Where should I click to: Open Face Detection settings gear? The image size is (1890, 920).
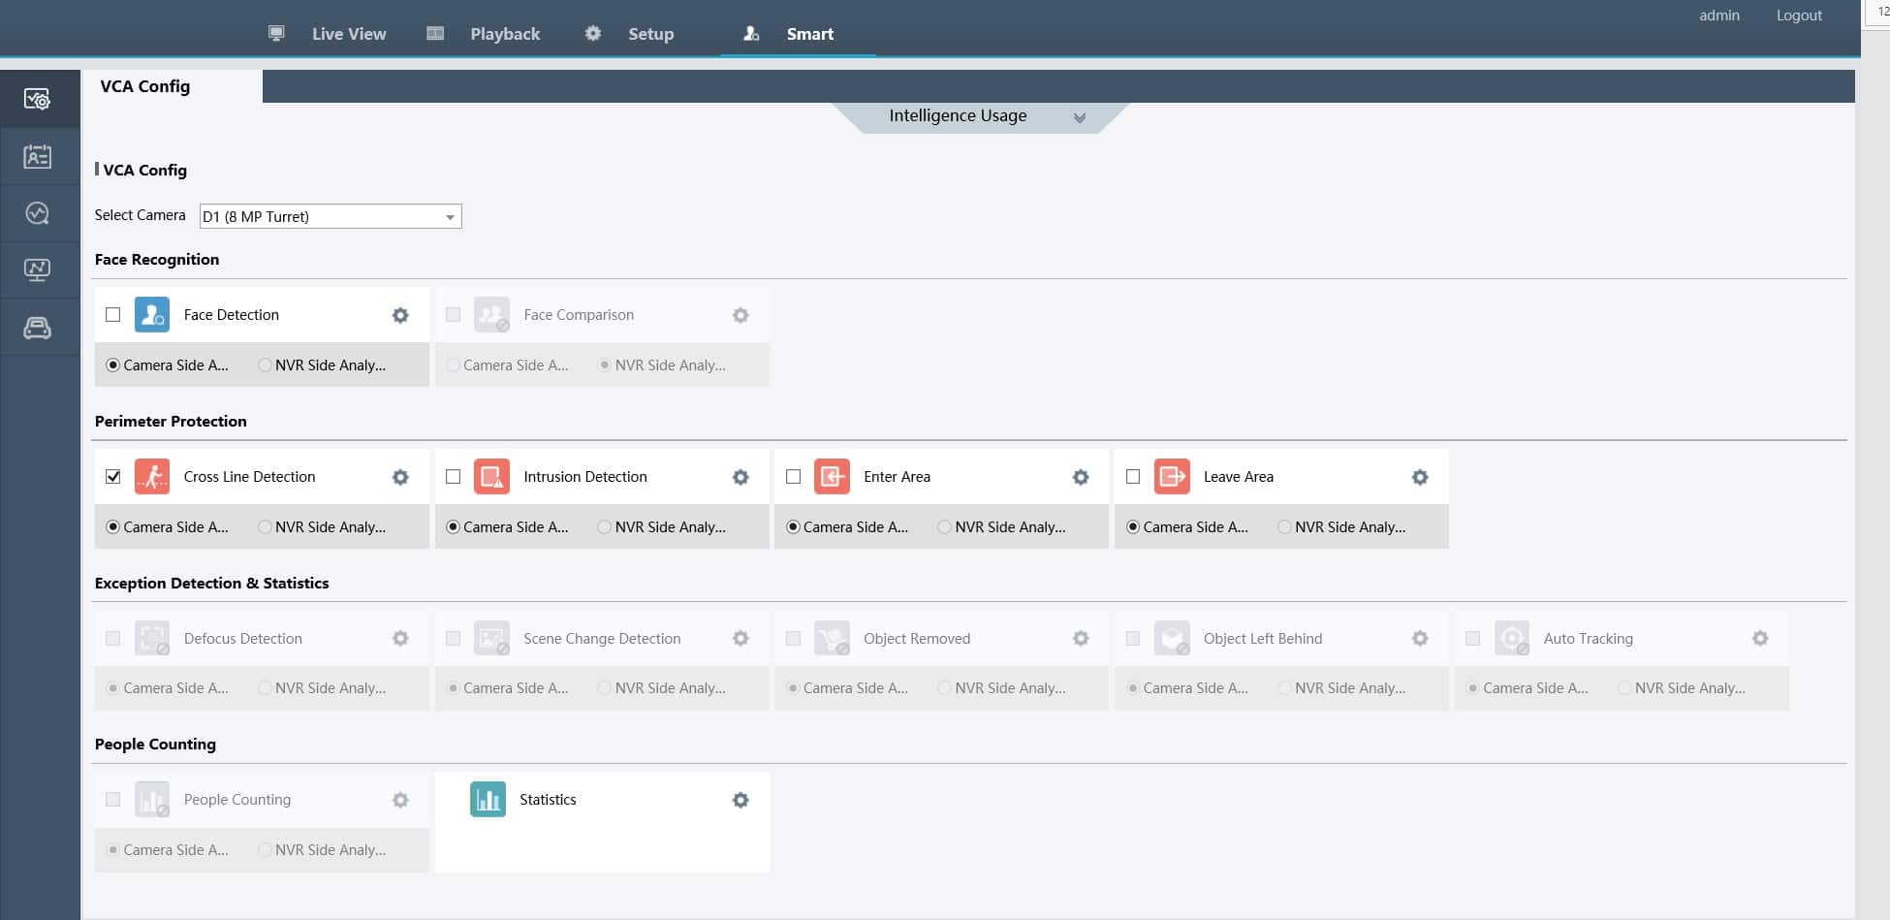pos(400,315)
